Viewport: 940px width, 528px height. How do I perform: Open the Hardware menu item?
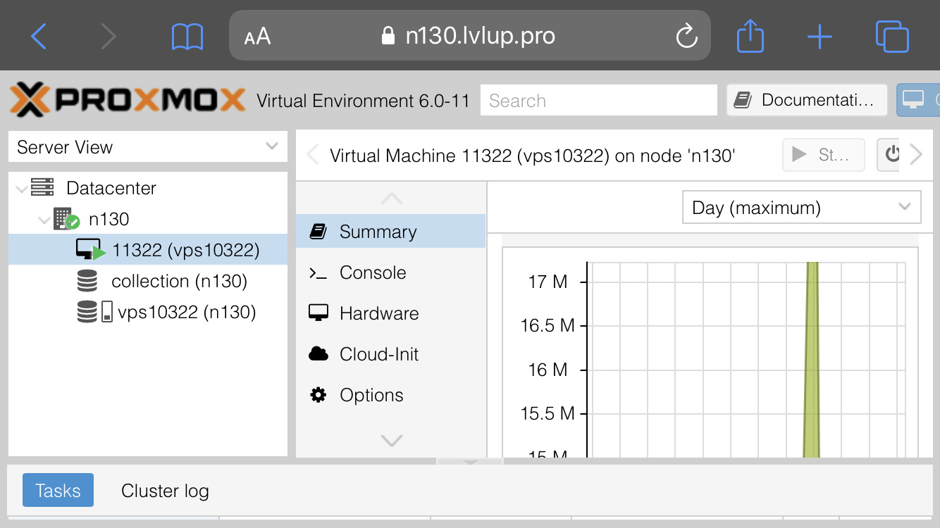tap(378, 314)
